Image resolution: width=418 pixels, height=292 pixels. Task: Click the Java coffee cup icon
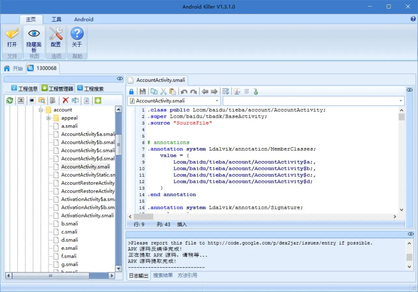click(237, 91)
